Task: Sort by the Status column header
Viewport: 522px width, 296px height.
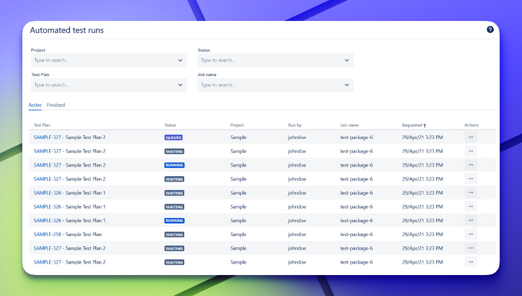Action: point(170,125)
